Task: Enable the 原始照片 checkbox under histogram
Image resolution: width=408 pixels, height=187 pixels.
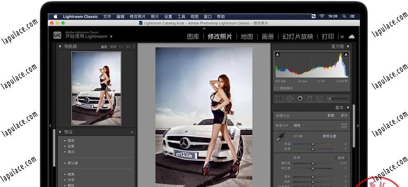Action: click(277, 88)
